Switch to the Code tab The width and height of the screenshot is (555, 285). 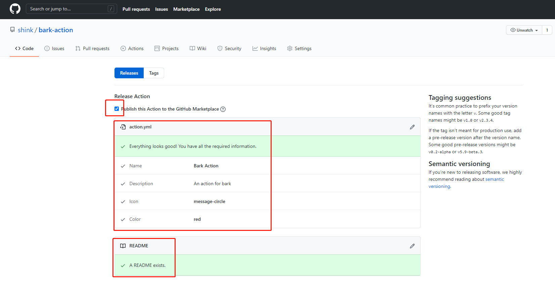tap(24, 48)
